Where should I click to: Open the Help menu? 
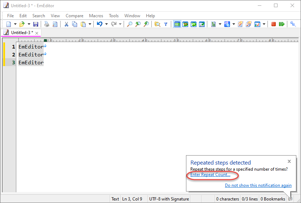point(150,16)
